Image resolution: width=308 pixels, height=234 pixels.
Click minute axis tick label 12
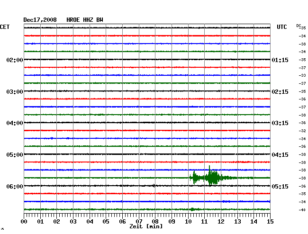point(221,221)
